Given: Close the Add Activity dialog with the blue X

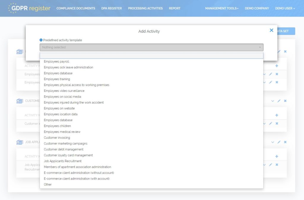Looking at the screenshot, I should [271, 30].
